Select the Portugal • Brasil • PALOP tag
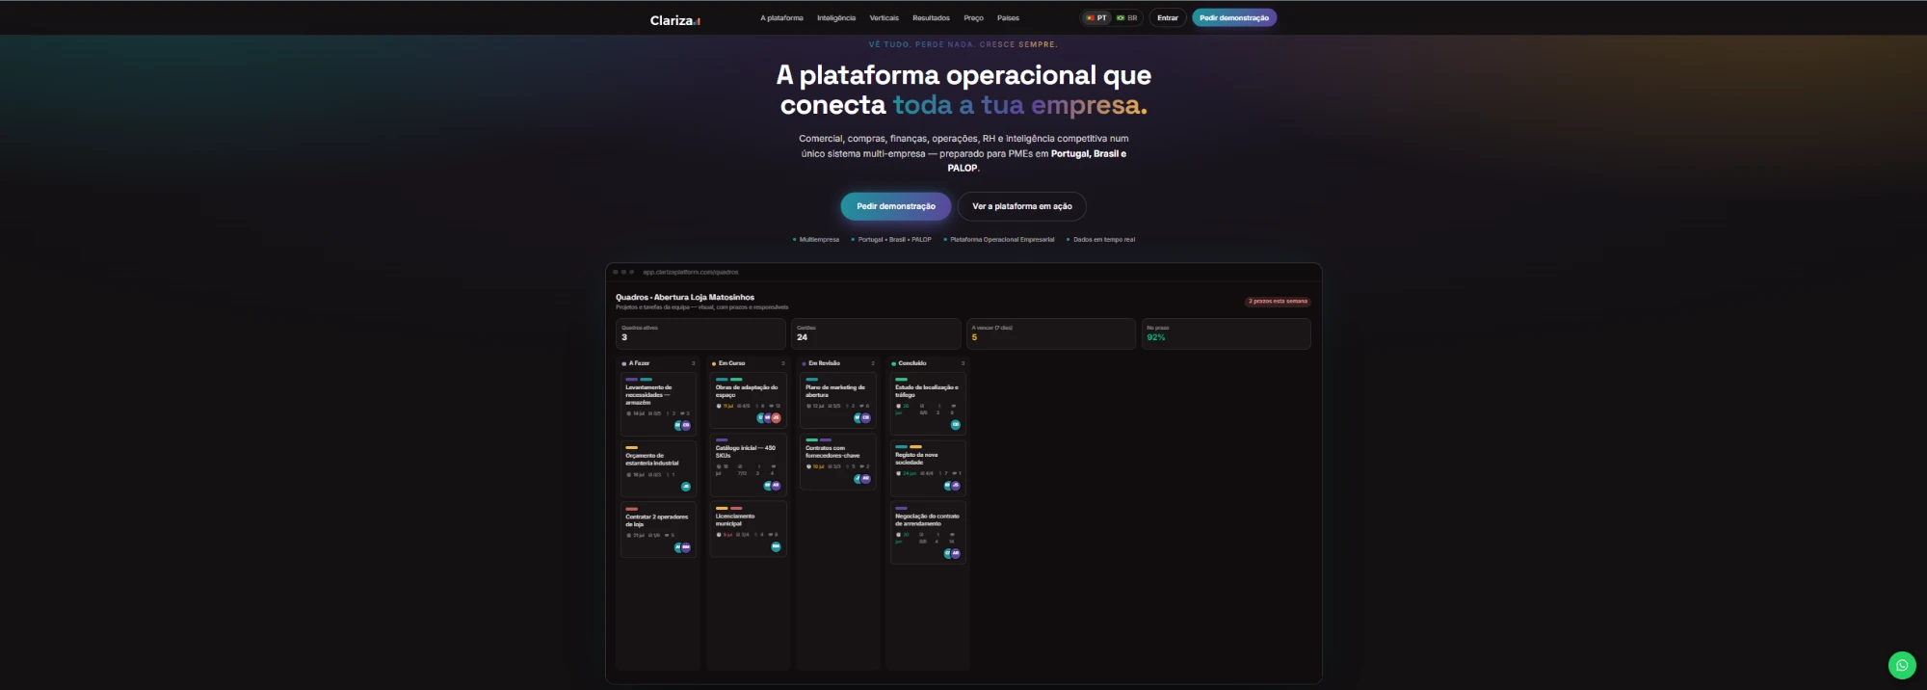Screen dimensions: 1927x690 (895, 240)
